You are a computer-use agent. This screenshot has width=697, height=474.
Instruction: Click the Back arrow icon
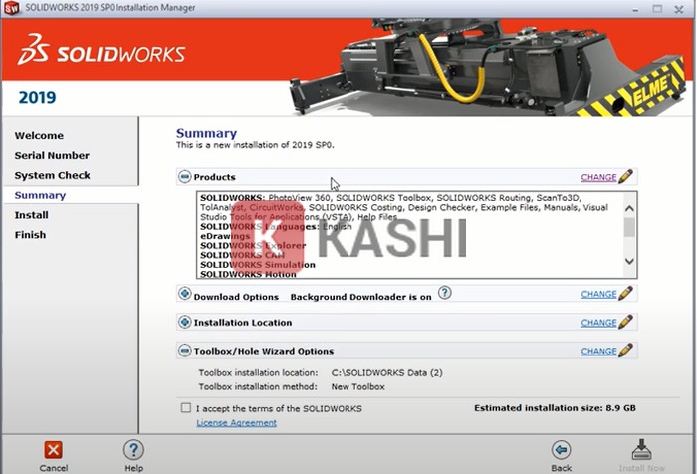point(561,450)
